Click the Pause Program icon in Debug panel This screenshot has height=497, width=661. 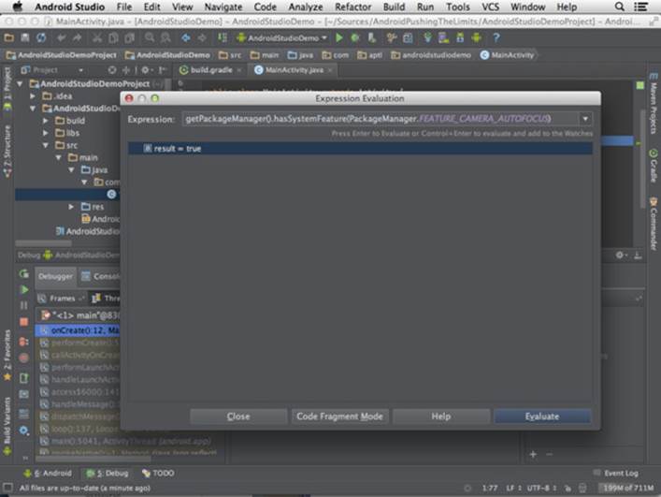[x=24, y=305]
